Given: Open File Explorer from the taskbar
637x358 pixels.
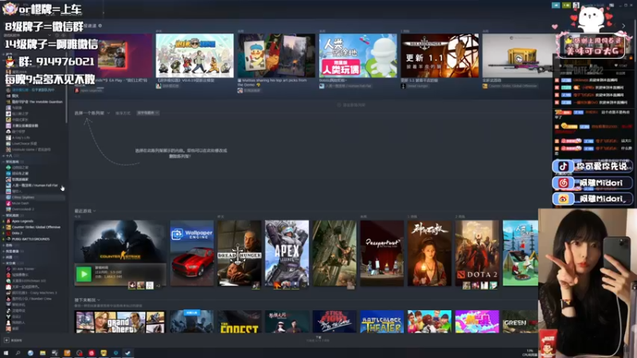Looking at the screenshot, I should (42, 353).
